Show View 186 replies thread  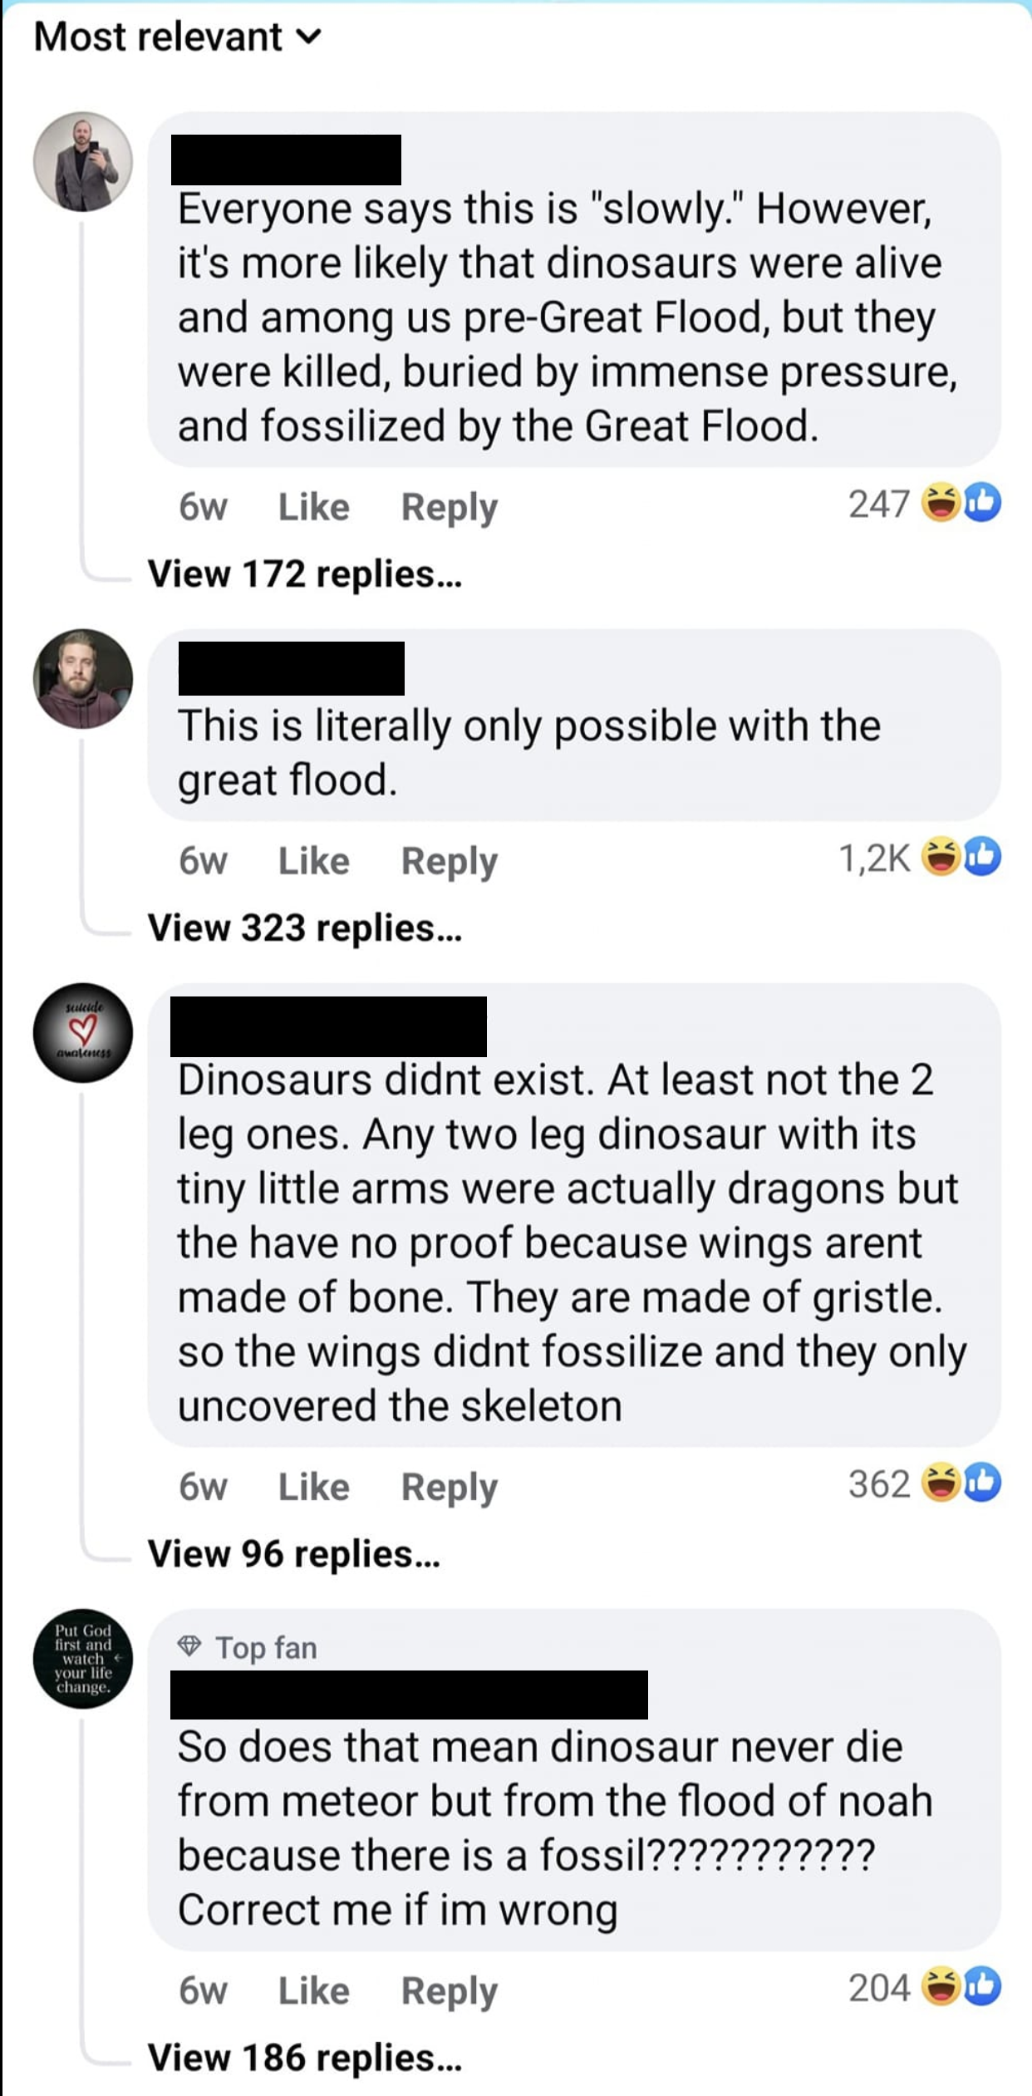(304, 2057)
